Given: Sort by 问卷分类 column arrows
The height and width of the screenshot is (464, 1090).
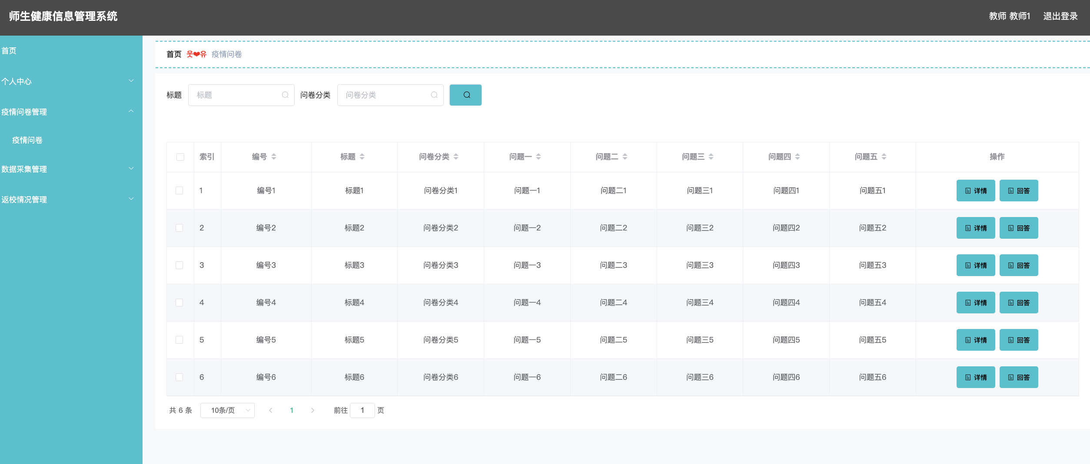Looking at the screenshot, I should coord(456,157).
